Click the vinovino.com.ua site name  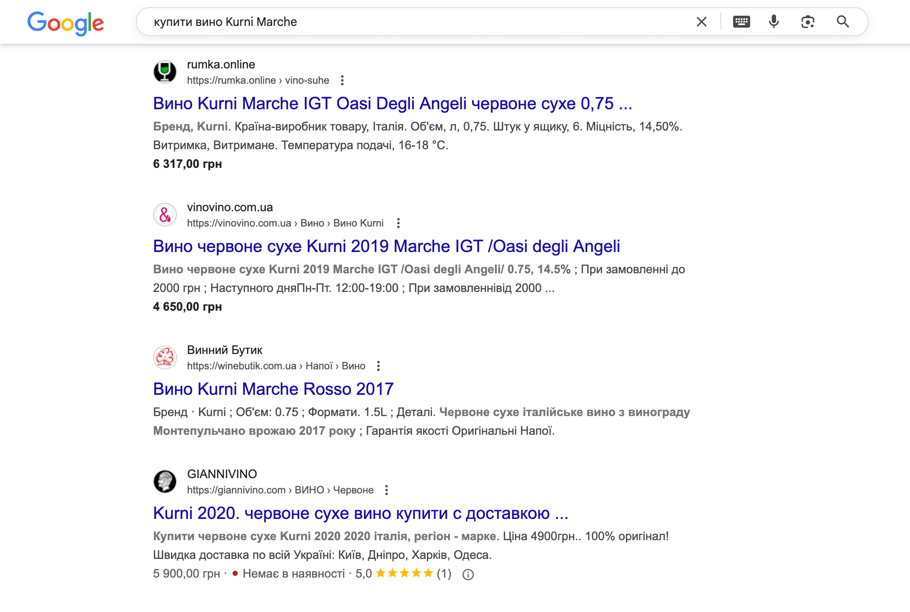point(230,207)
